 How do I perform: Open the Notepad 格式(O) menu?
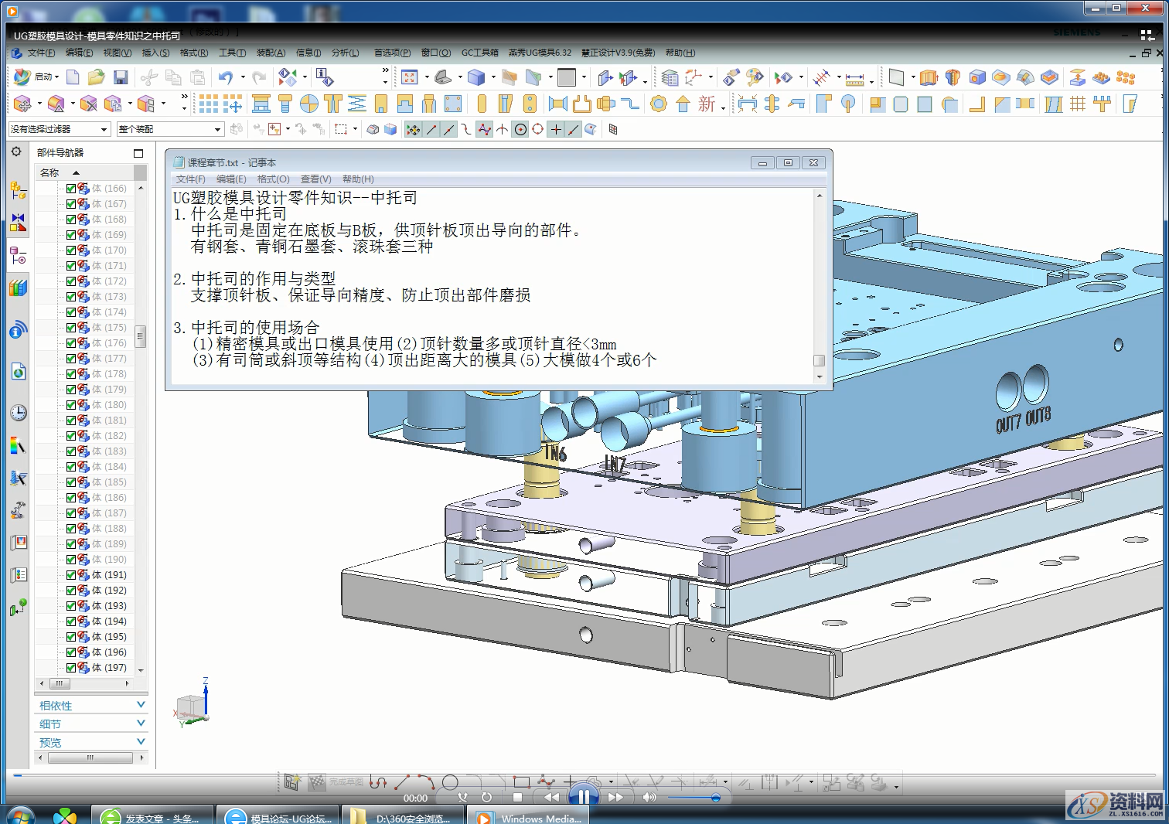(273, 179)
